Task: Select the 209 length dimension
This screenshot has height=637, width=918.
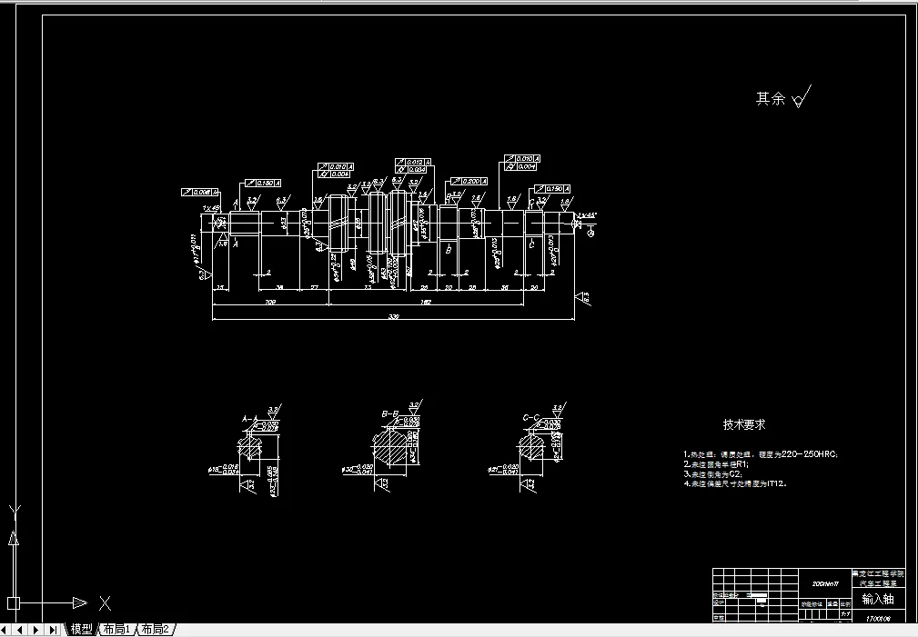Action: point(270,303)
